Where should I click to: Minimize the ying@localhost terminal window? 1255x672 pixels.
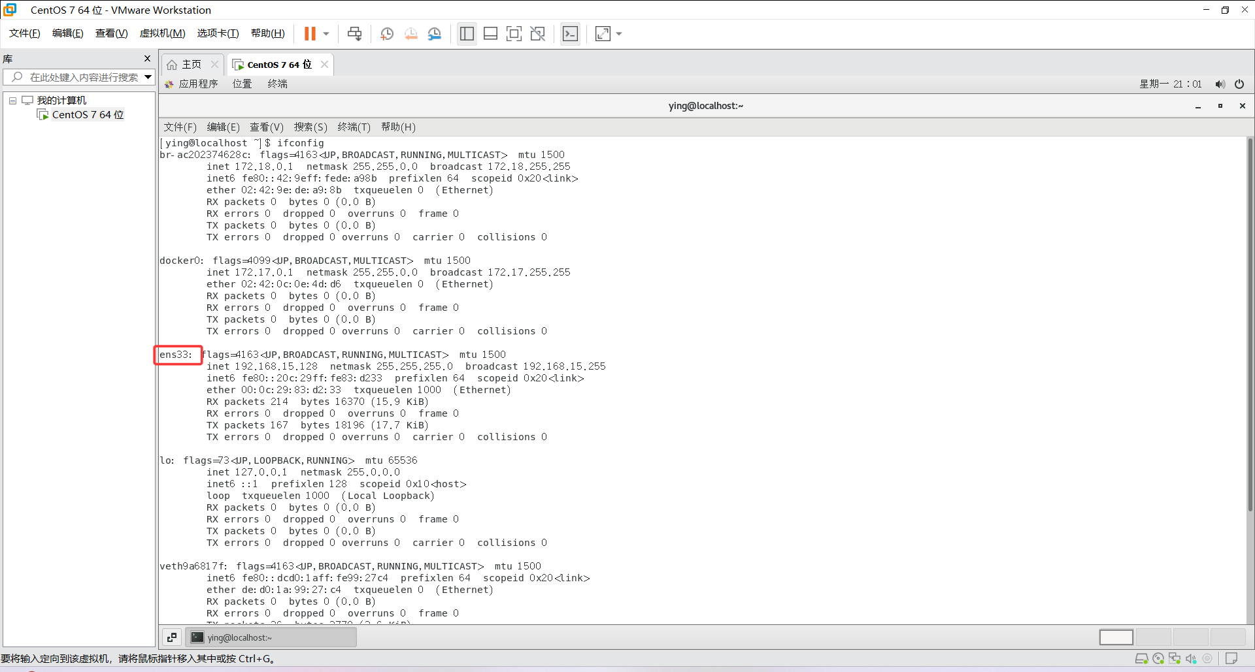(x=1198, y=106)
